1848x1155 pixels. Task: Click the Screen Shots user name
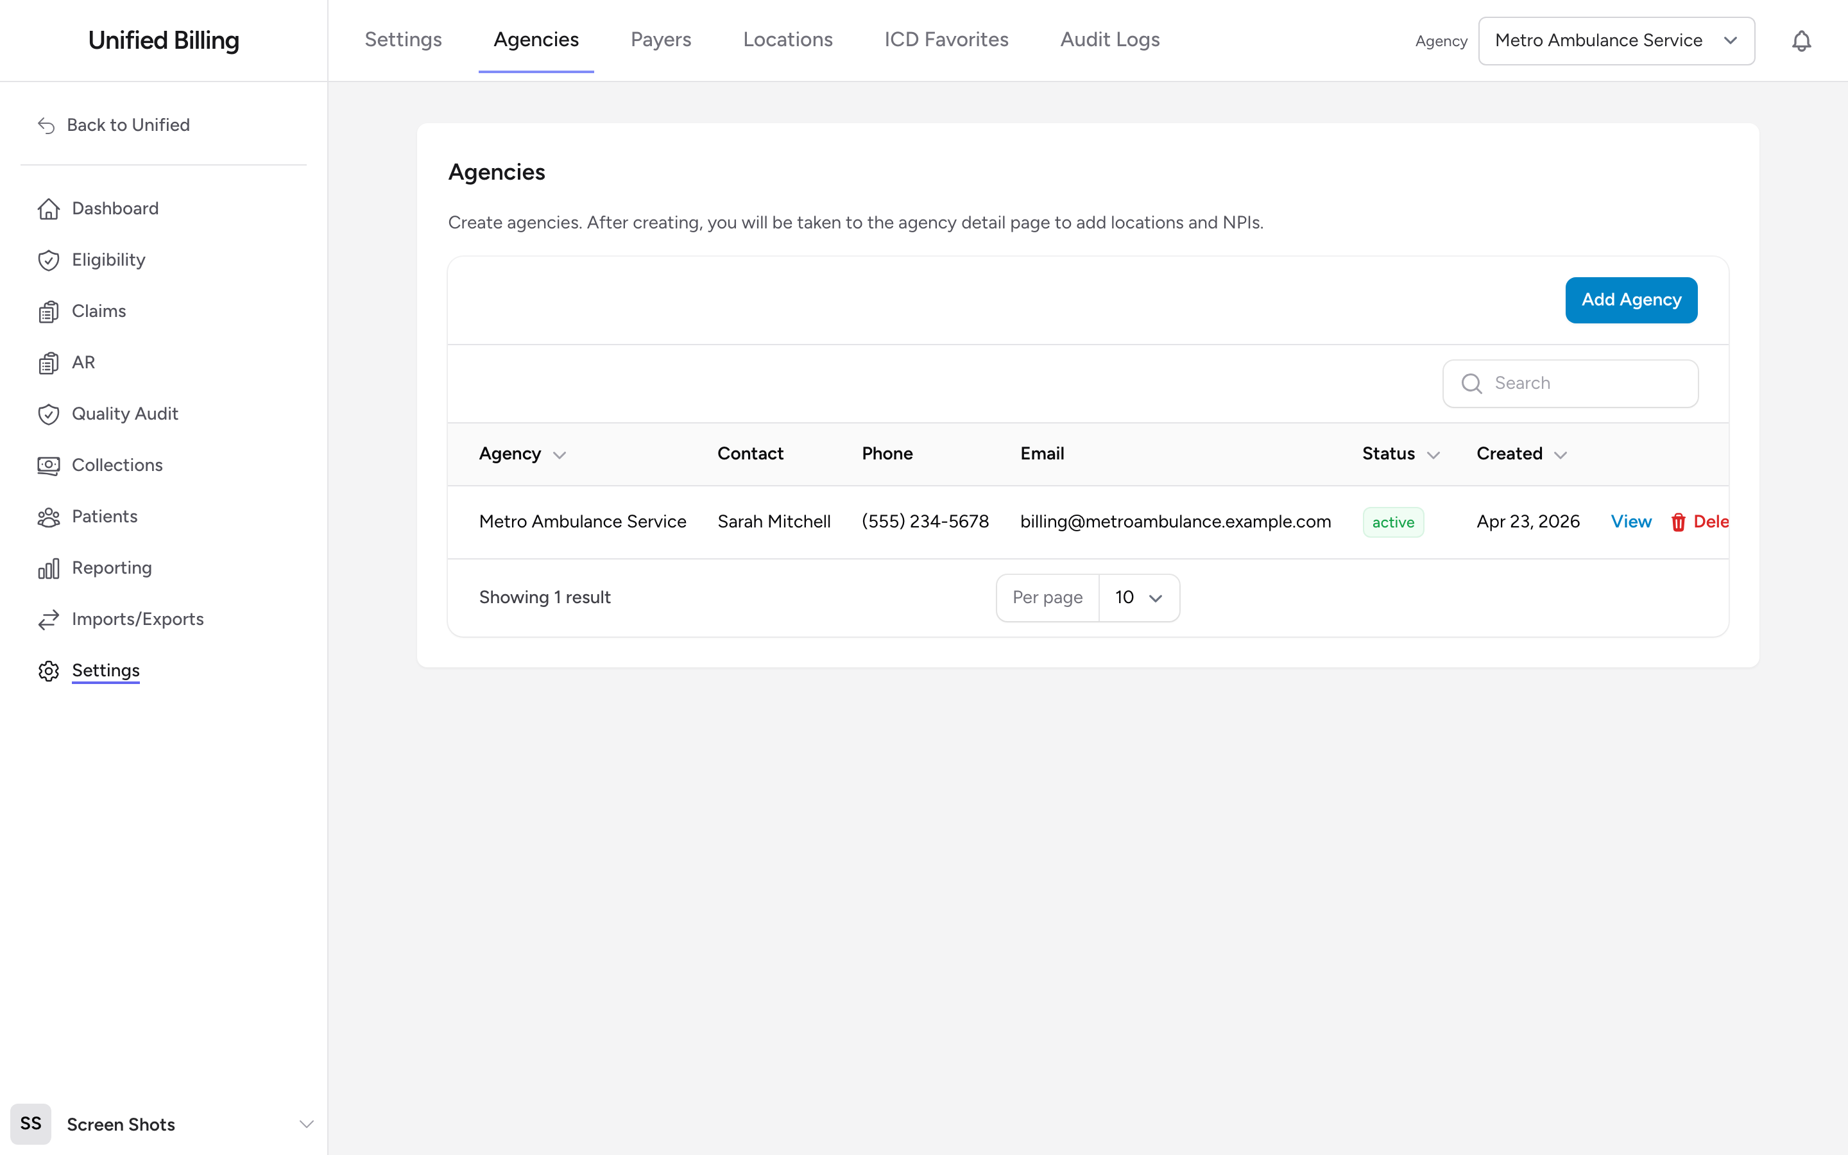tap(121, 1124)
